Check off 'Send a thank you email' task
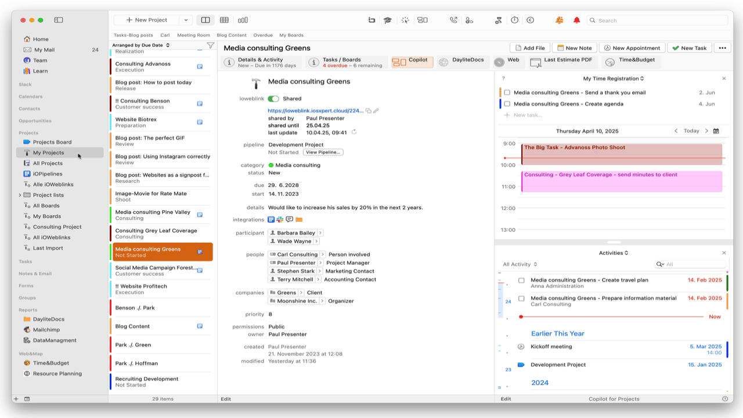Viewport: 743px width, 418px height. click(x=507, y=92)
